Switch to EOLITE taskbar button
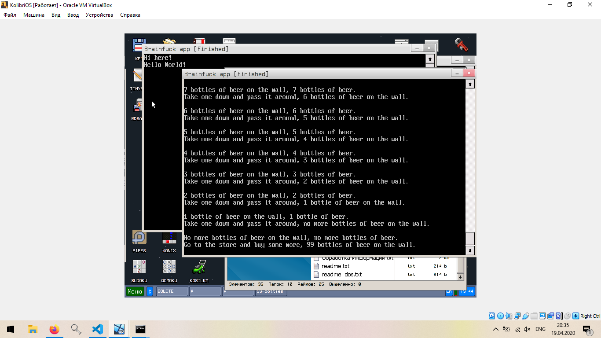Screen dimensions: 601x338 coord(172,291)
